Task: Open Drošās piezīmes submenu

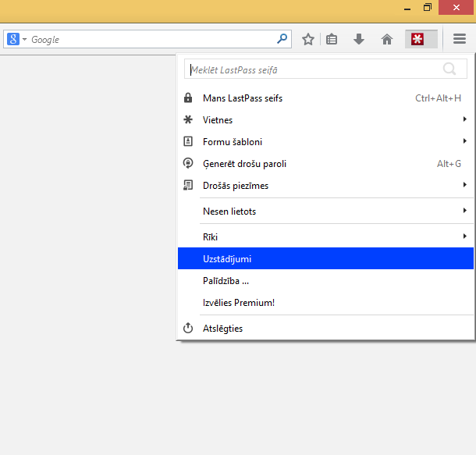Action: [x=325, y=186]
